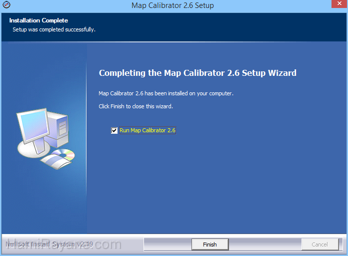This screenshot has height=256, width=348.
Task: Click the compass icon in the title bar
Action: [6, 4]
